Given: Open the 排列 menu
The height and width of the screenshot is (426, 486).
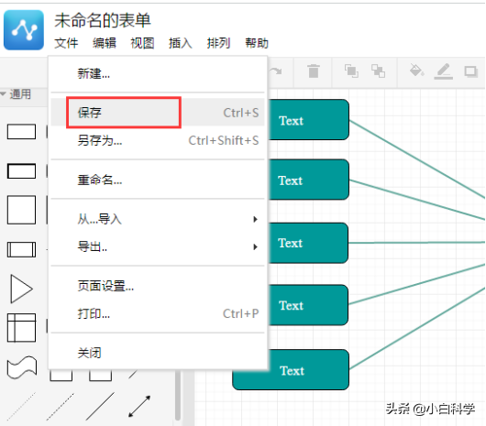Looking at the screenshot, I should [218, 43].
